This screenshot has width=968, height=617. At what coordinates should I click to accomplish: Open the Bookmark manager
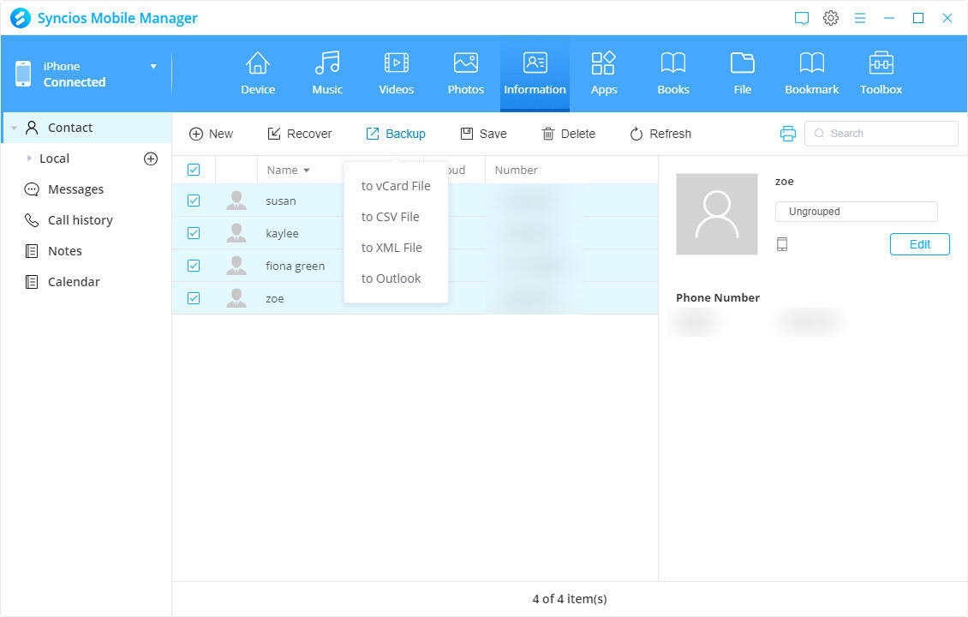coord(811,73)
